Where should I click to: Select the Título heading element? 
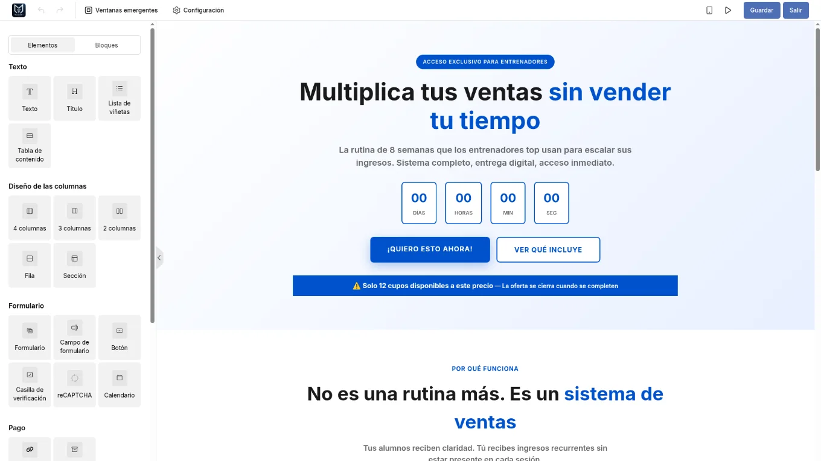click(75, 98)
